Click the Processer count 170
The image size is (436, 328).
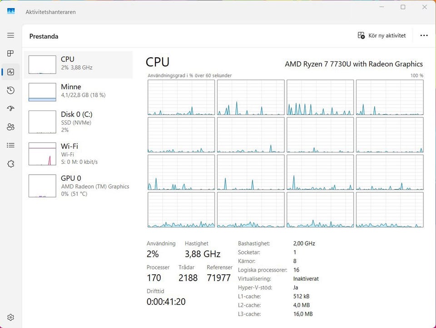pos(154,278)
